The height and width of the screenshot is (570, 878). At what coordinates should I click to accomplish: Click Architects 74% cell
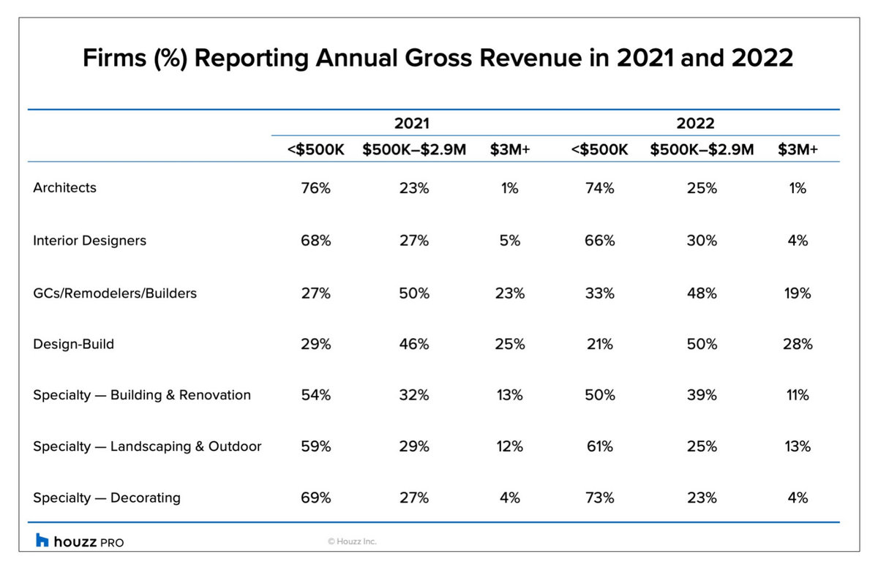(x=600, y=189)
